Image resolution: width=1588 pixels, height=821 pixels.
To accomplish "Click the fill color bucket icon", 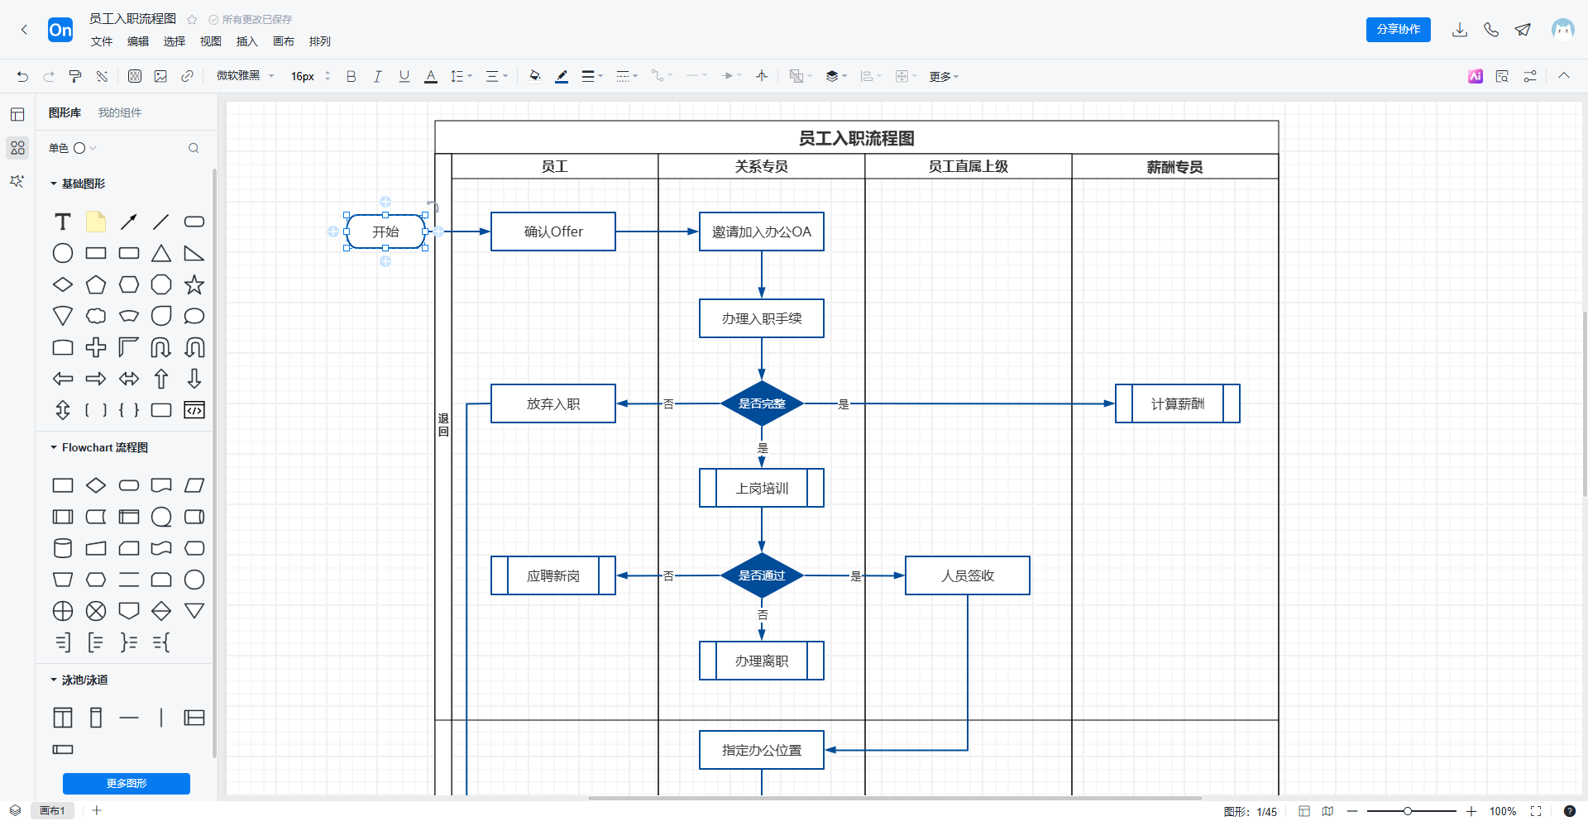I will [x=534, y=76].
